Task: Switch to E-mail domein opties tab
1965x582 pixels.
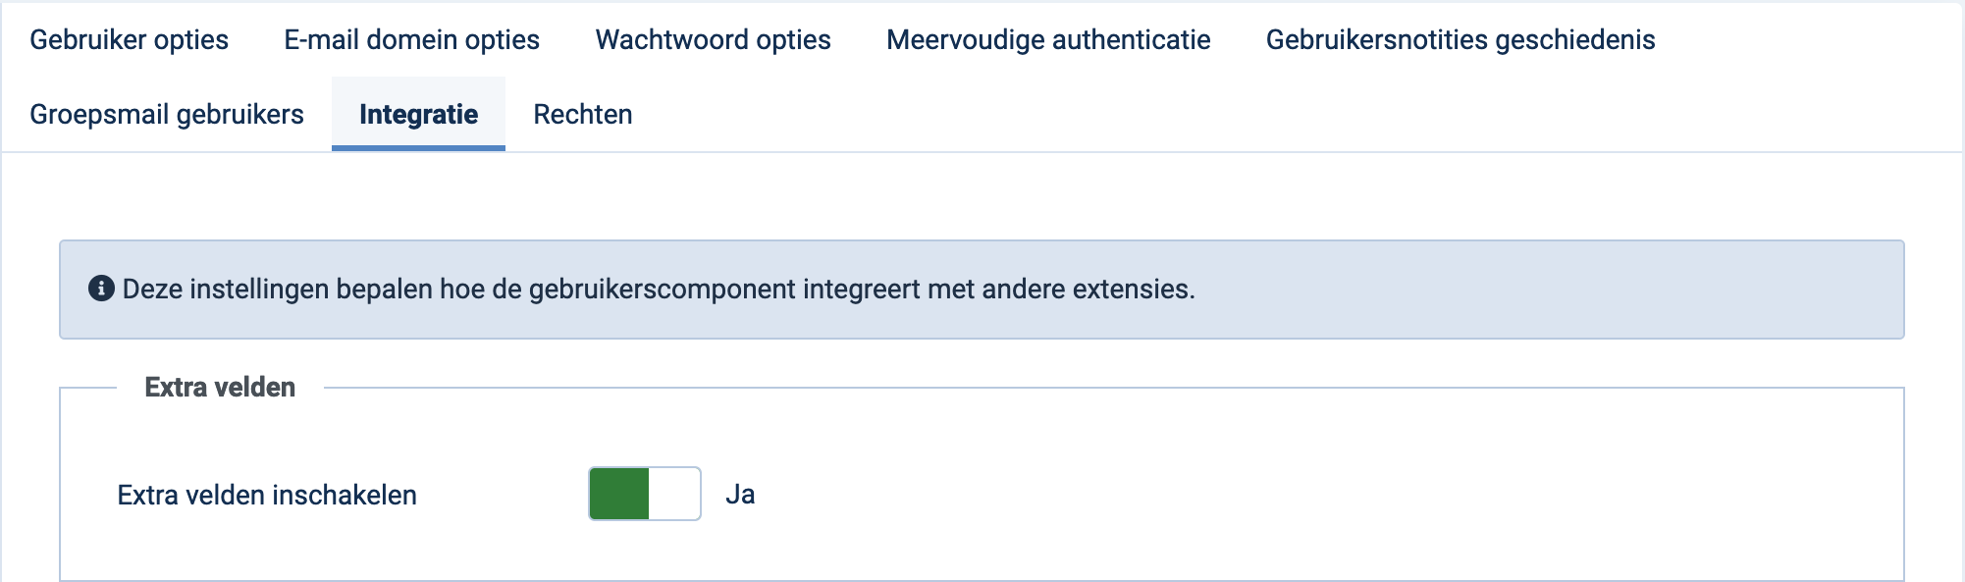Action: [411, 39]
